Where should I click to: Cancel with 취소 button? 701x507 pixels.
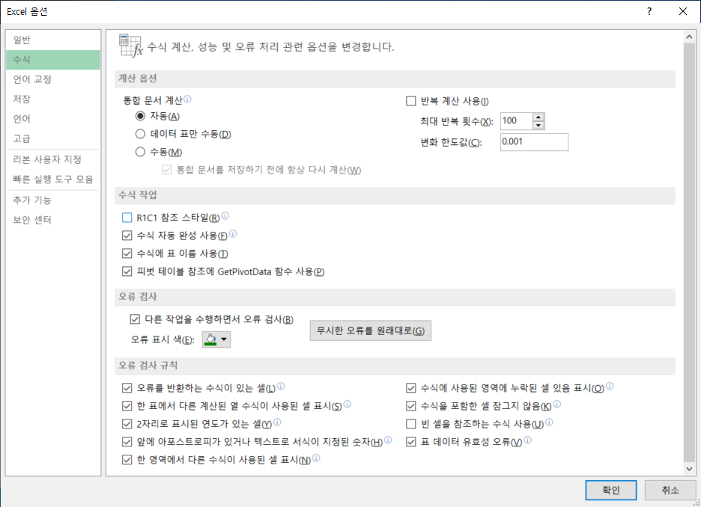[x=670, y=490]
